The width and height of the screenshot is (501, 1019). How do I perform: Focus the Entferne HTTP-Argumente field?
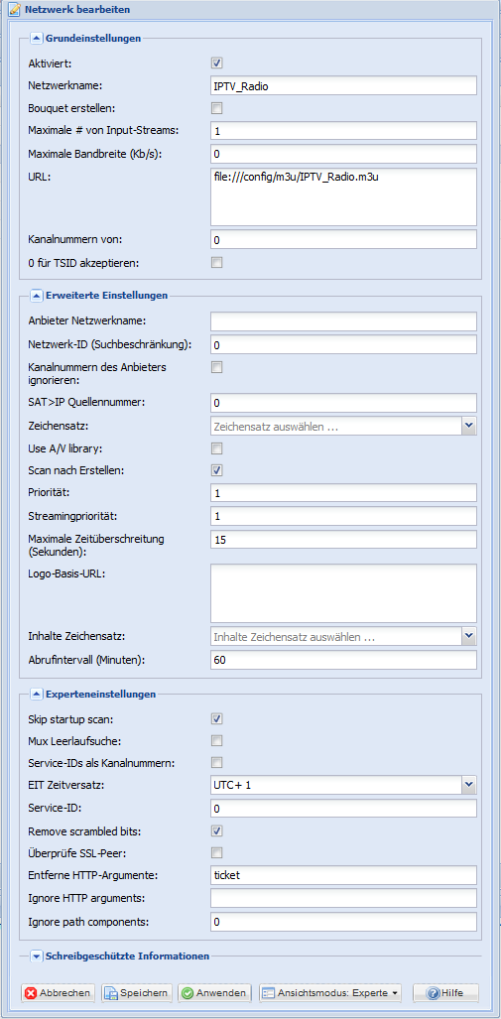(x=343, y=875)
